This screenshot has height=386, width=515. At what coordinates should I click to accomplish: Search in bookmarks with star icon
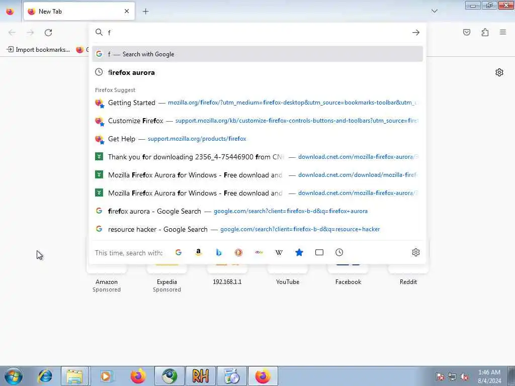[299, 252]
